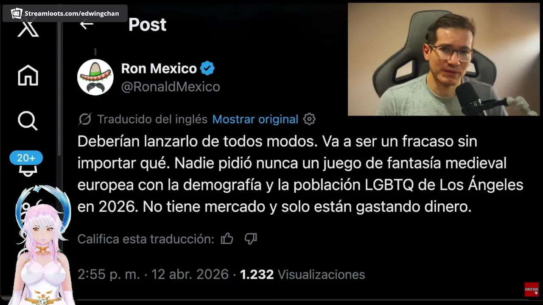Image resolution: width=543 pixels, height=305 pixels.
Task: Click the blue verified badge
Action: tap(207, 68)
